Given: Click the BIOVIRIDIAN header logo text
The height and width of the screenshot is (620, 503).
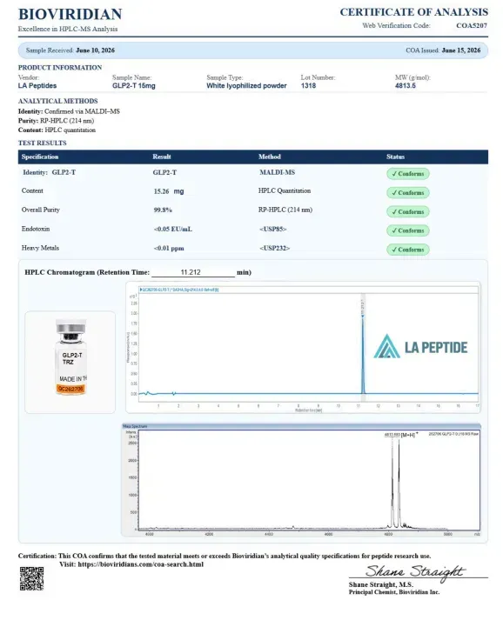Looking at the screenshot, I should [70, 14].
